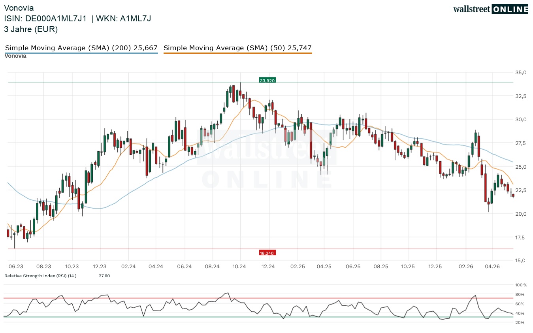Click the 22,5 price axis label
533x333 pixels.
point(520,190)
